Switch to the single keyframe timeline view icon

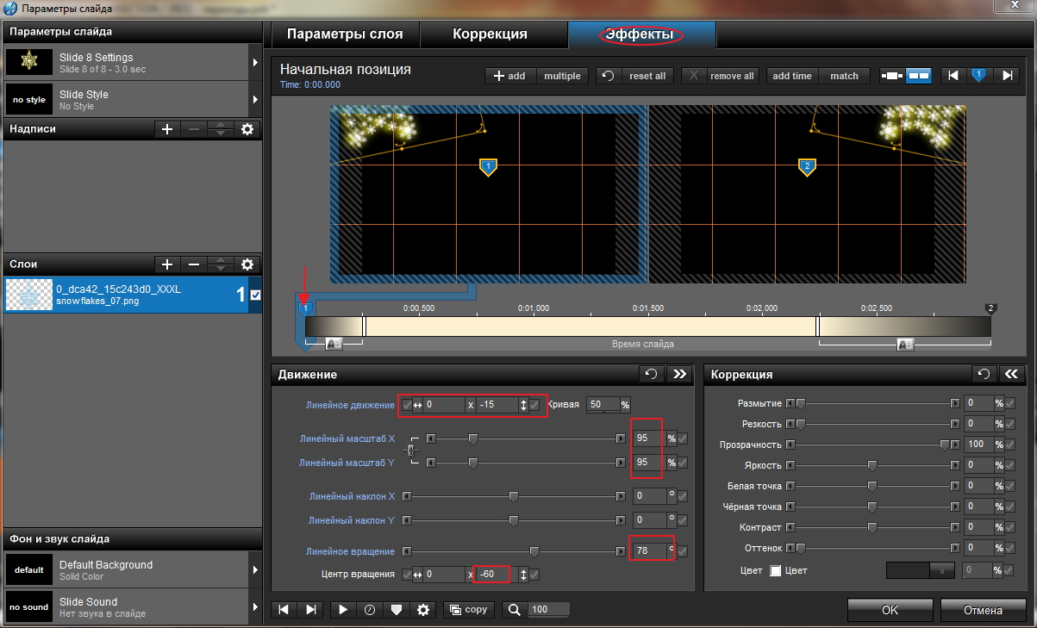[892, 76]
